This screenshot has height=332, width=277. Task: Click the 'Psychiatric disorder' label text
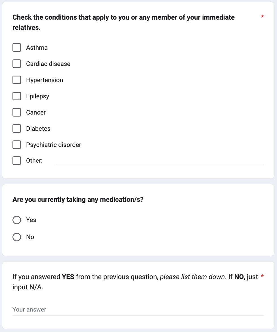(53, 145)
